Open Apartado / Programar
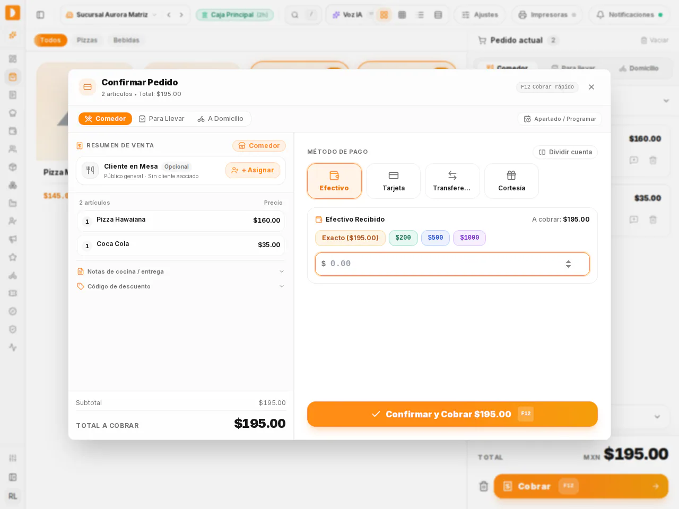679x509 pixels. (x=560, y=119)
